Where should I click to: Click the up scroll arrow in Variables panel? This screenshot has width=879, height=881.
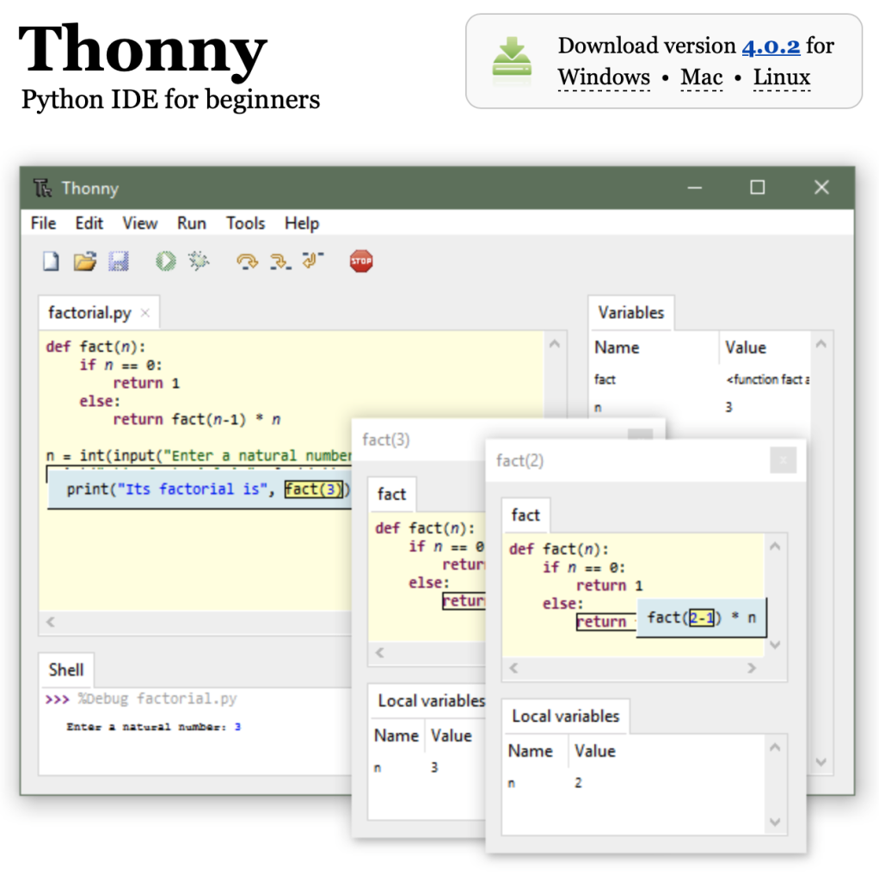point(821,344)
